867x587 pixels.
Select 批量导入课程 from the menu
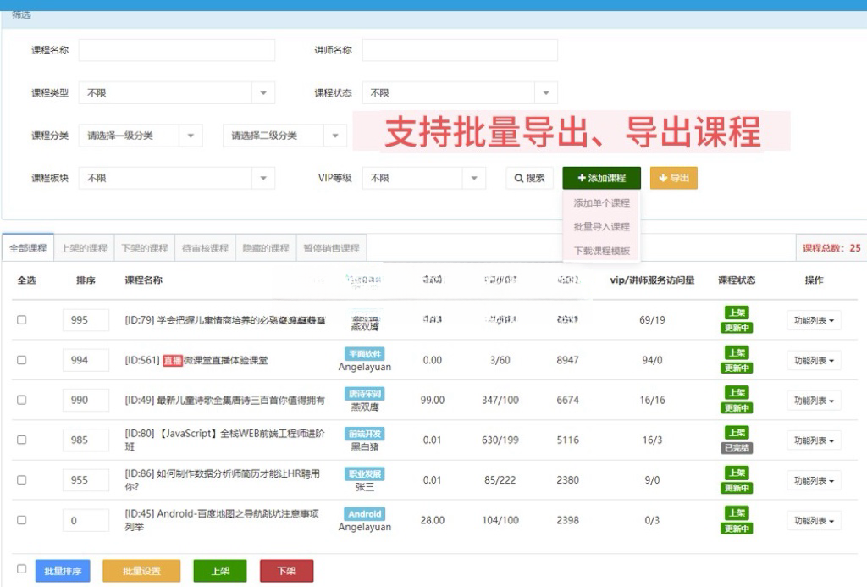click(601, 227)
